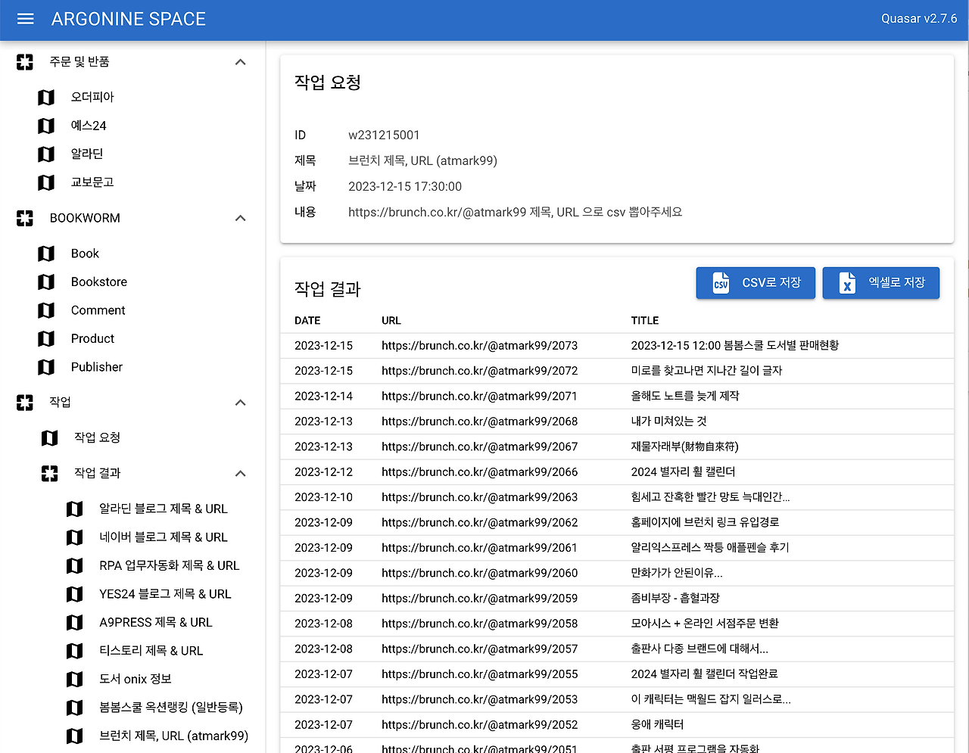Collapse the 주문 및 반품 section chevron
Screen dimensions: 969x753
pyautogui.click(x=240, y=62)
